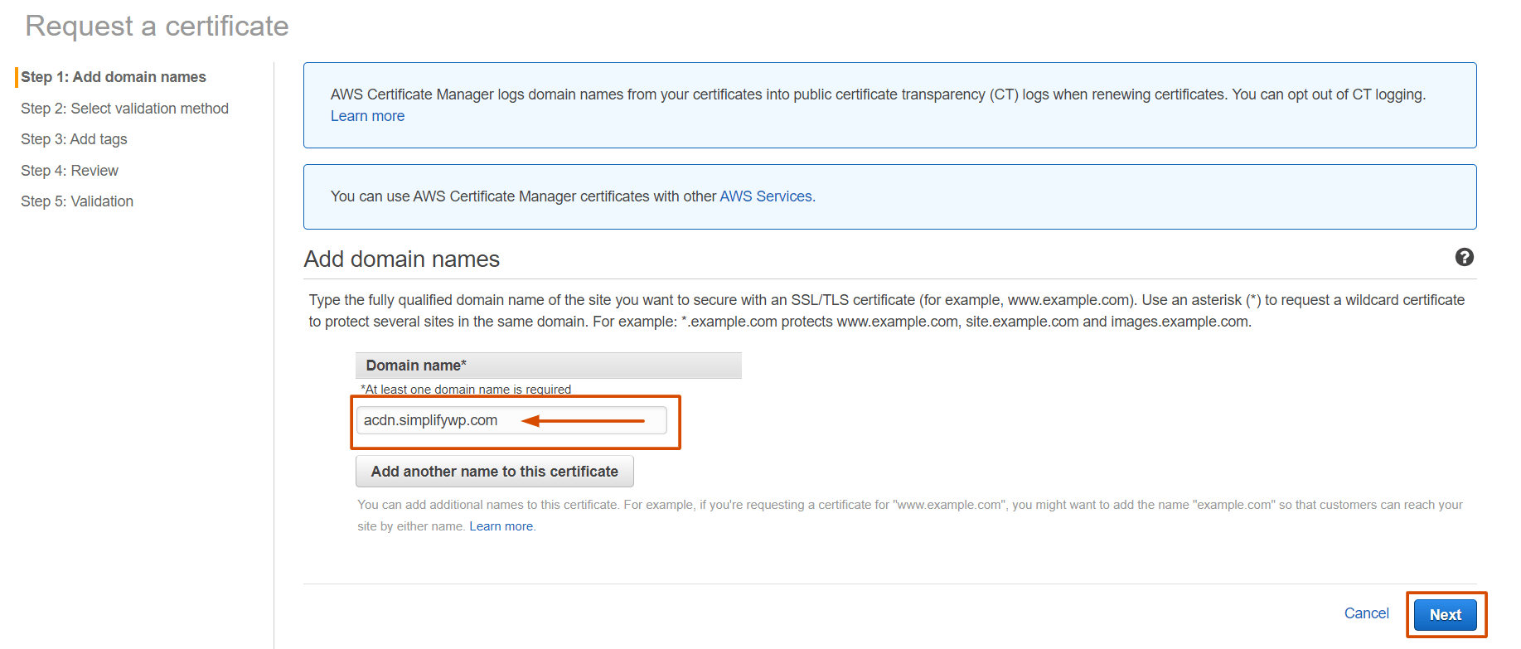Go to Step 4: Review
Image resolution: width=1521 pixels, height=649 pixels.
[x=70, y=171]
